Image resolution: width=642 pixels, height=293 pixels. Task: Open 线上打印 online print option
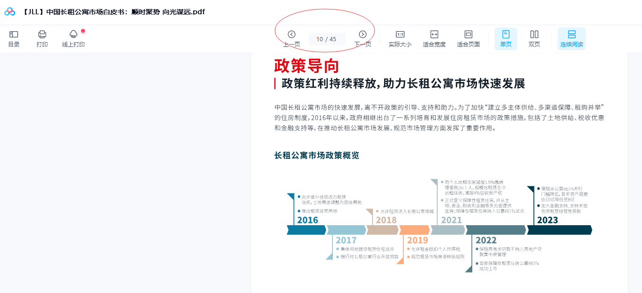point(73,38)
